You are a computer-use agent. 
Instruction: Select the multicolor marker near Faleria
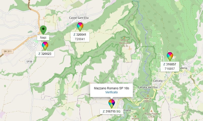(170, 56)
